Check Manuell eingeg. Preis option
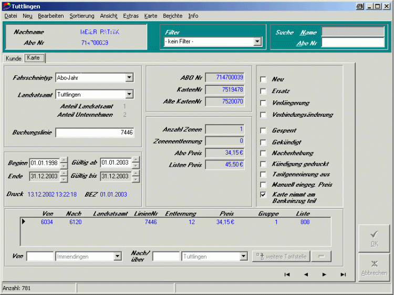Screen dimensions: 394x295 coord(263,185)
